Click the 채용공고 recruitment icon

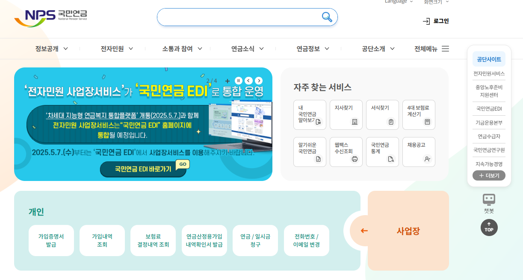point(419,152)
